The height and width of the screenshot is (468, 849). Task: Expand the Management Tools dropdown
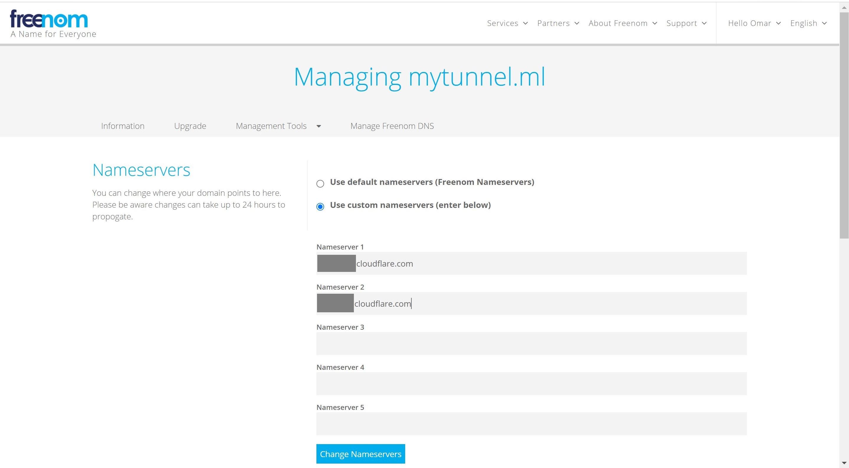click(278, 126)
